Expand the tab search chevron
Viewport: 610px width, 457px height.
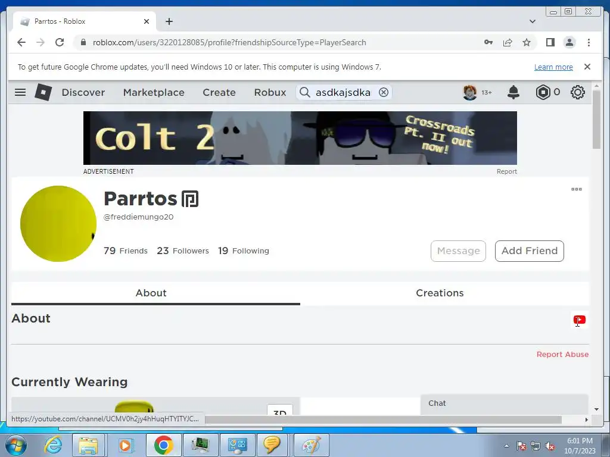[533, 21]
